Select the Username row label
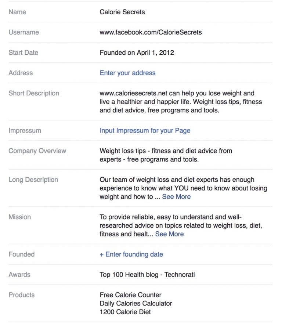 [x=24, y=32]
